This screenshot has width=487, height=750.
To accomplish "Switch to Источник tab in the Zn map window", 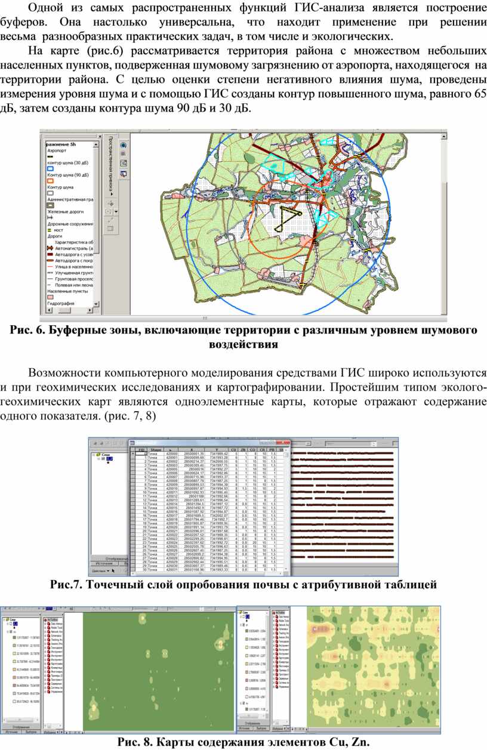I will (245, 728).
